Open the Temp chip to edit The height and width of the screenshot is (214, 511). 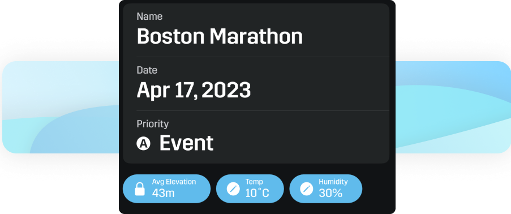point(250,189)
